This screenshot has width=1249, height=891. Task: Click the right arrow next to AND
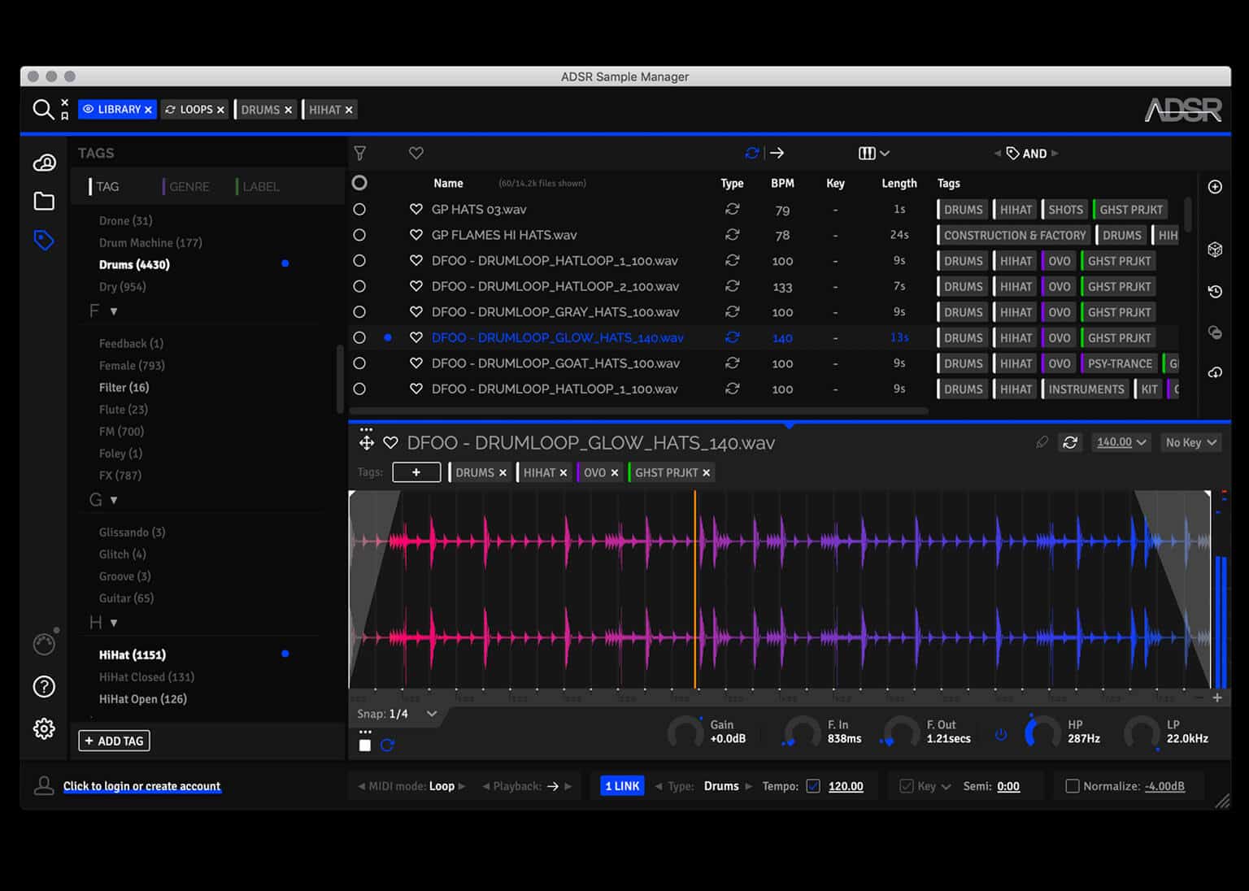(x=1055, y=153)
